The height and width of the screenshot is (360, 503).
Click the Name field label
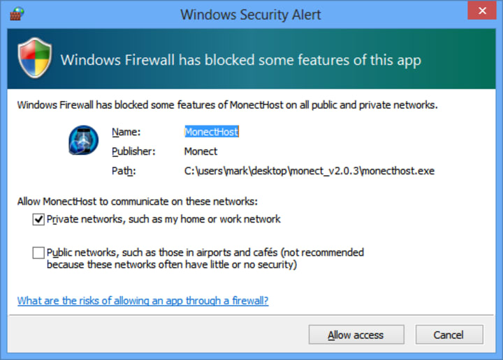(126, 131)
